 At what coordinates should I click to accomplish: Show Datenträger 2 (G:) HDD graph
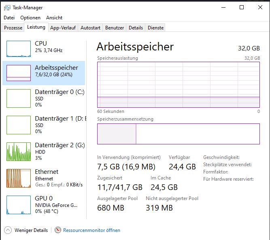coord(19,151)
